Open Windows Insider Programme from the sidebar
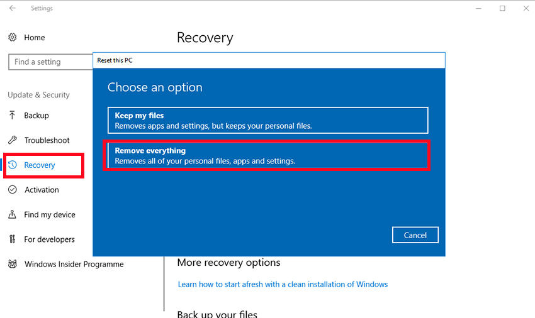Image resolution: width=535 pixels, height=318 pixels. (74, 265)
